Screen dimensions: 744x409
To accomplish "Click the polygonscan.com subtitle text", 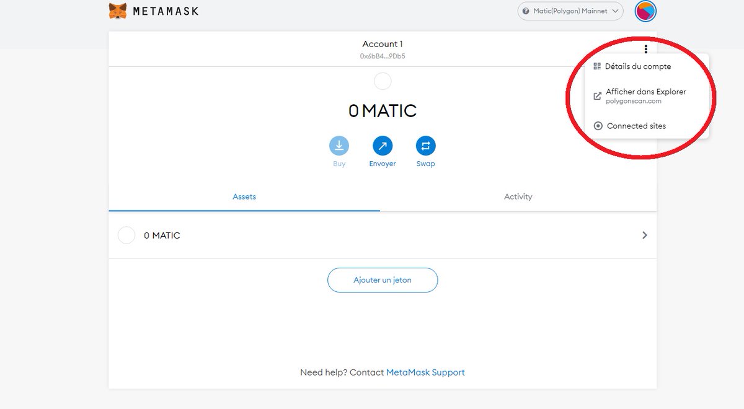I will coord(634,101).
